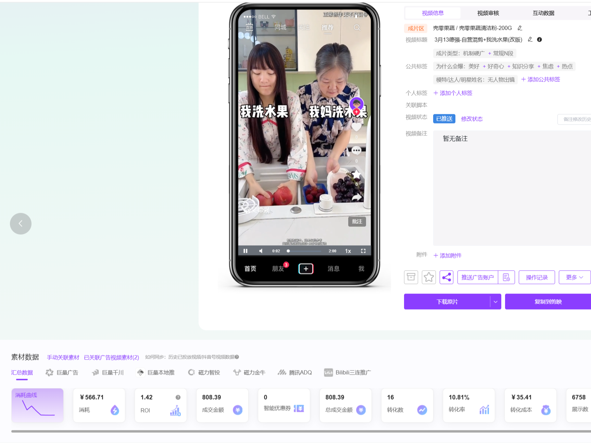The image size is (591, 443).
Task: Open scheduled push icon beside 推送广告账户
Action: (507, 277)
